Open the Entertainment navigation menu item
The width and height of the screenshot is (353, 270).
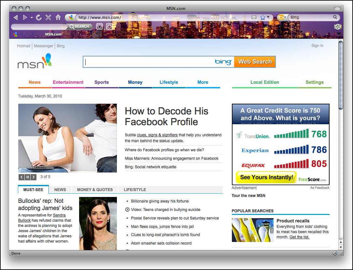(68, 82)
